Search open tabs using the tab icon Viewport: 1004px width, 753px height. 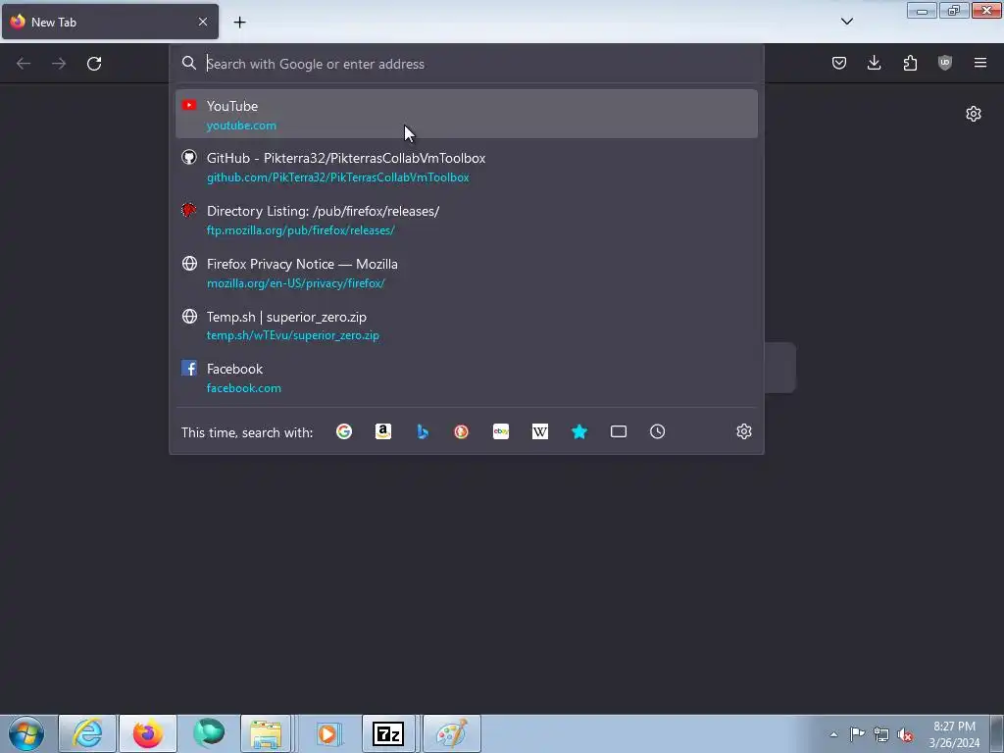click(x=619, y=431)
